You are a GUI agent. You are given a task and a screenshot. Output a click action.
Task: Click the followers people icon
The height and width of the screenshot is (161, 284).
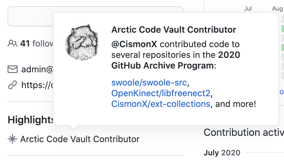coord(12,43)
